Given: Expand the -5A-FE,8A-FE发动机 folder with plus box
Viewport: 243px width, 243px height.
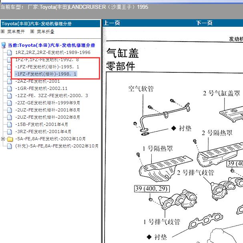Looking at the screenshot, I should (x=3, y=139).
